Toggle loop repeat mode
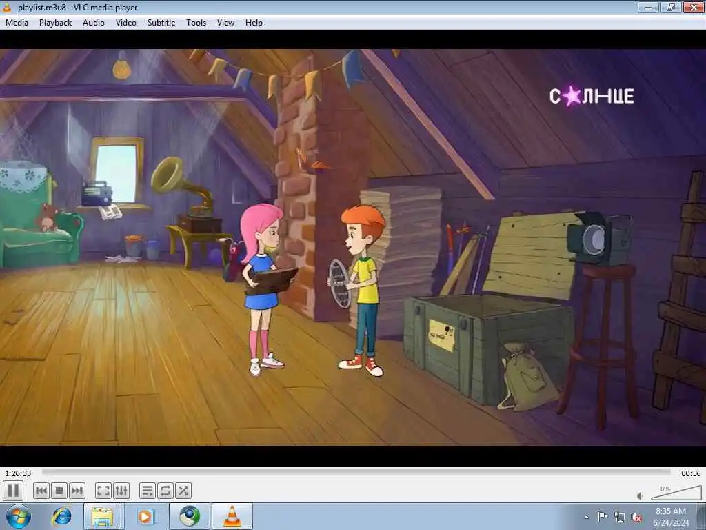This screenshot has width=706, height=530. point(165,491)
